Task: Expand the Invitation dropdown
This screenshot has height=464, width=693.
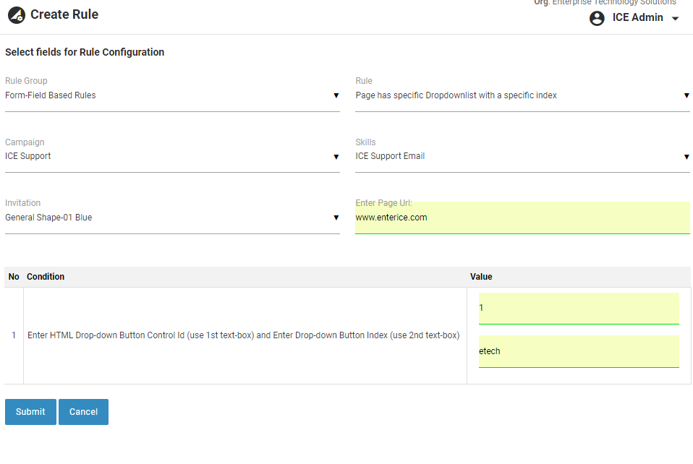Action: click(172, 218)
